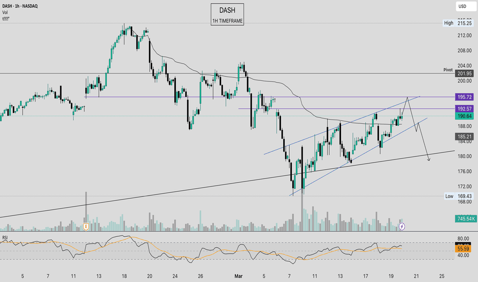Click the current price tag 190.64
This screenshot has height=282, width=478.
[x=465, y=116]
